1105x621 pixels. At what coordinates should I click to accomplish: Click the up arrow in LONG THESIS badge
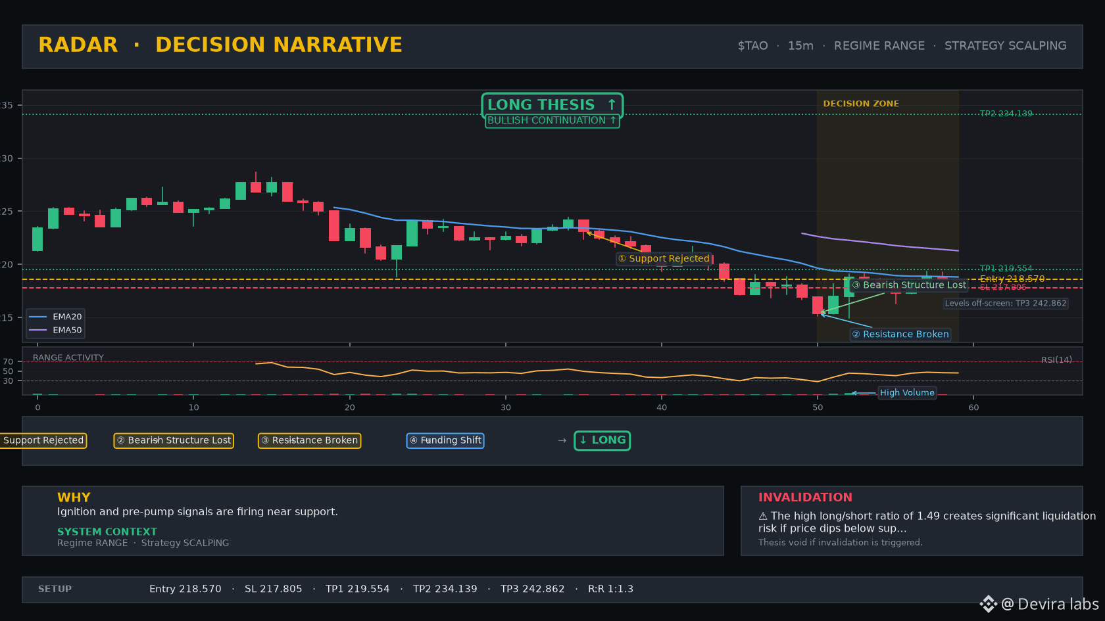(x=612, y=104)
